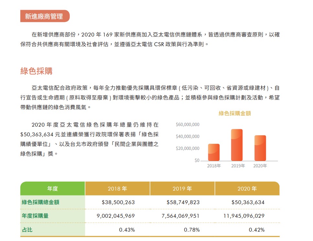Click the chart title 綠色採購金額
Image resolution: width=313 pixels, height=241 pixels.
coord(235,113)
